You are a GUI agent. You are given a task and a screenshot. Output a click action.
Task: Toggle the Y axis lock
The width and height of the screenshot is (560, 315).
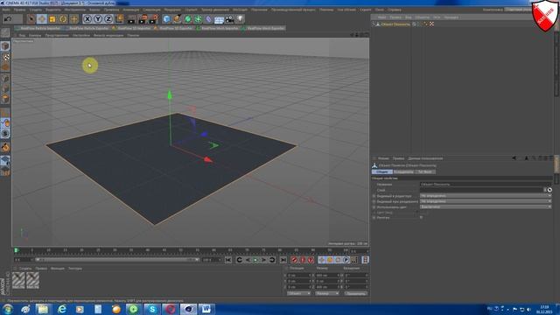tap(97, 19)
